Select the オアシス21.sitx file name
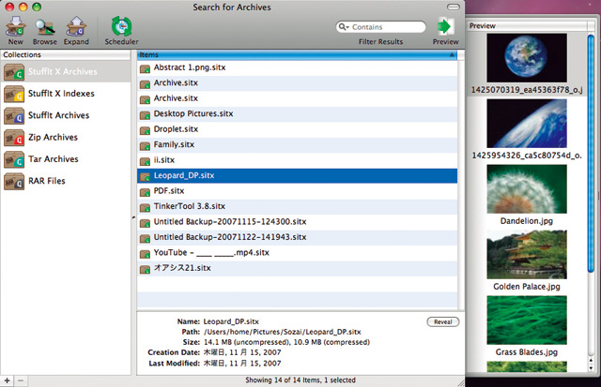This screenshot has width=601, height=387. pyautogui.click(x=182, y=268)
